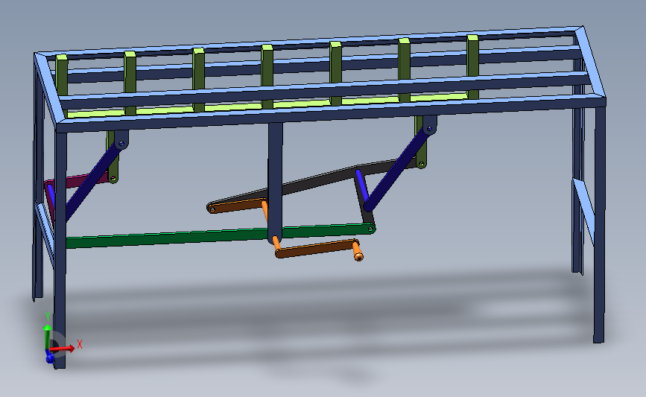
Task: Select the left front leg of frame
Action: pos(60,250)
